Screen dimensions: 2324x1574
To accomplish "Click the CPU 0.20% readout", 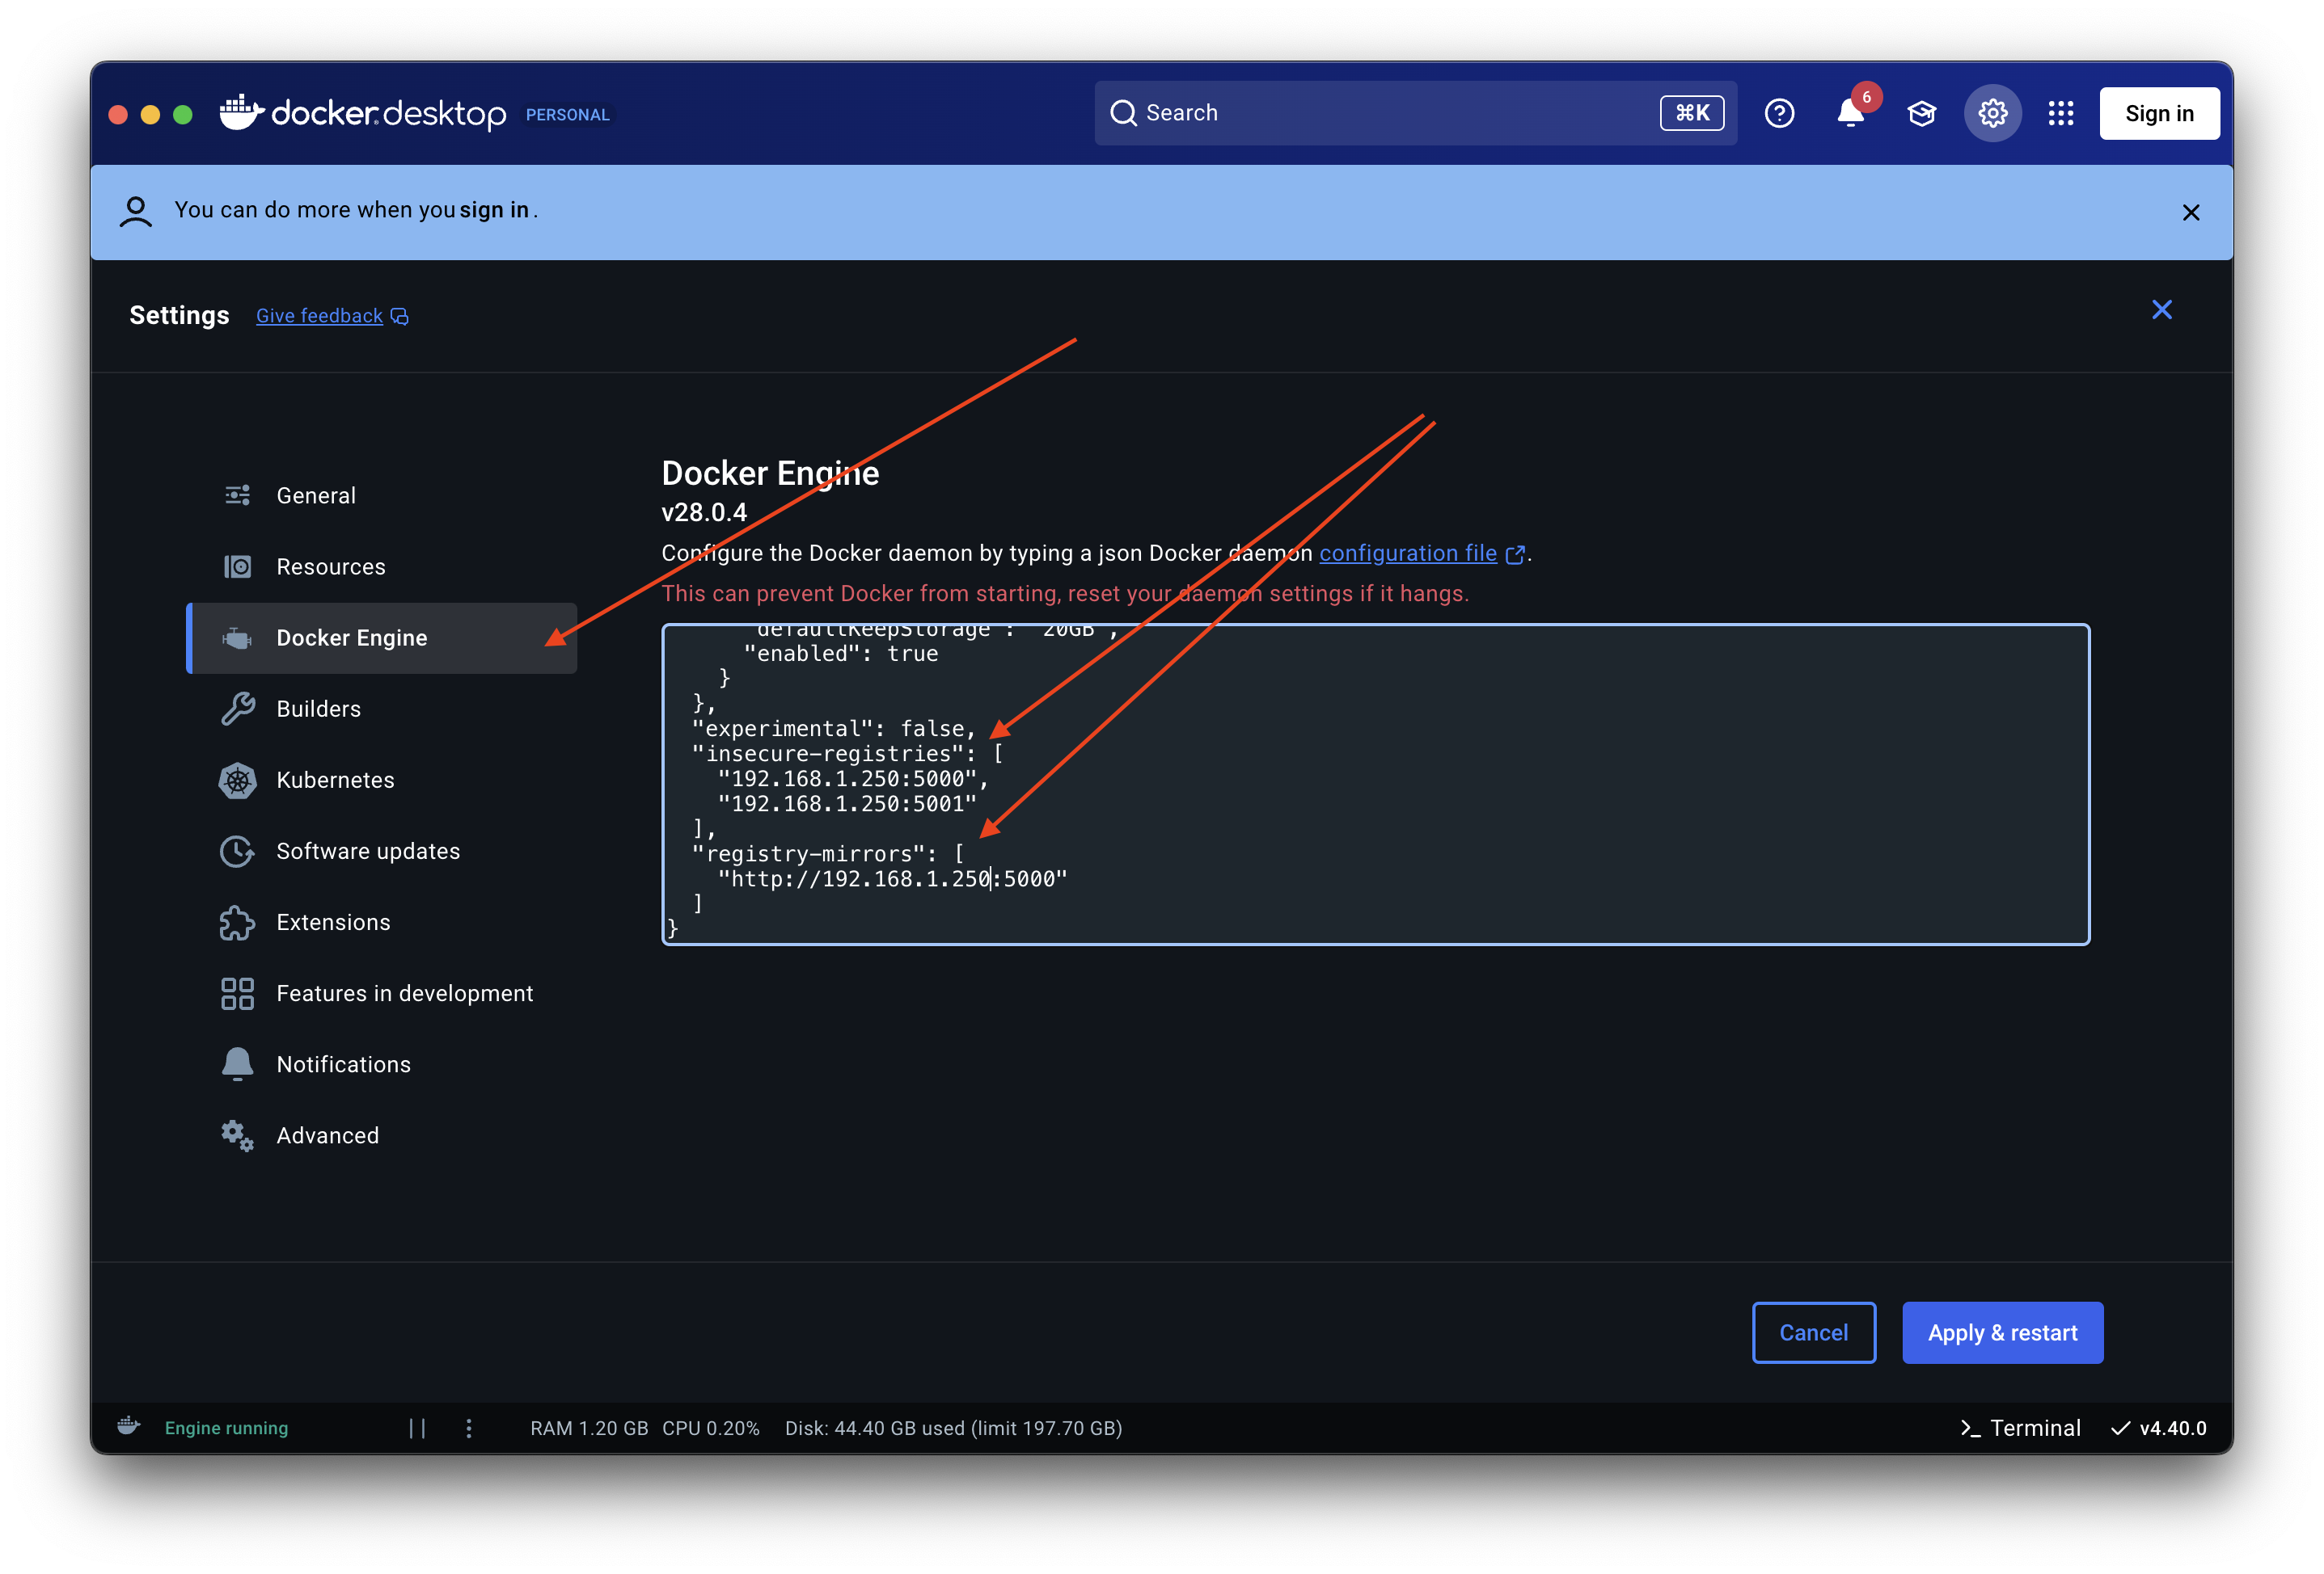I will click(x=710, y=1428).
